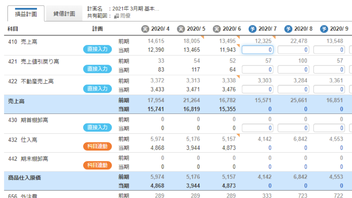Focus 421 売上値引戻り高 input for 2020/9
This screenshot has height=198, width=352.
click(x=329, y=70)
